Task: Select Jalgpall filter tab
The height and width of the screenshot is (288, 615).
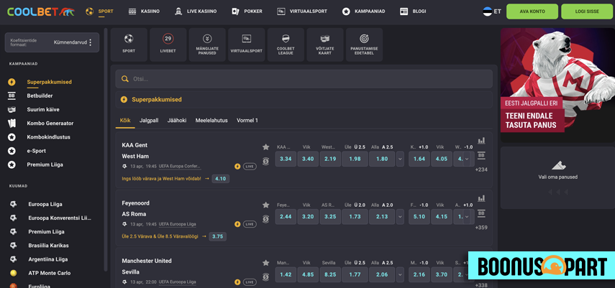Action: (149, 120)
